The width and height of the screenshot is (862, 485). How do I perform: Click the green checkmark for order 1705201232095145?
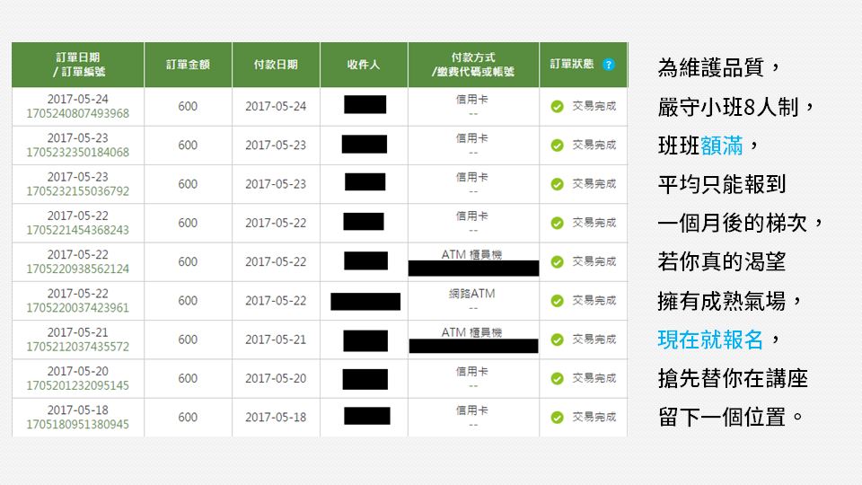click(x=557, y=379)
